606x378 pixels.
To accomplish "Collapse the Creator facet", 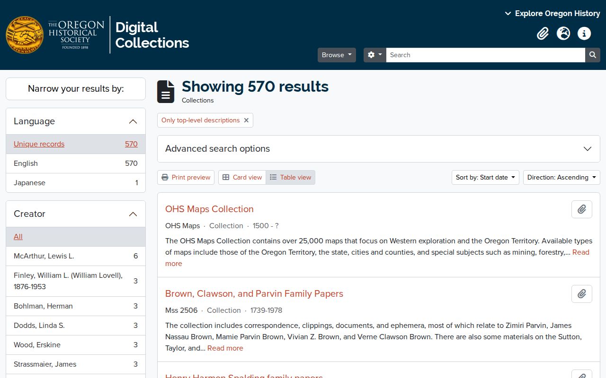I will (x=76, y=214).
